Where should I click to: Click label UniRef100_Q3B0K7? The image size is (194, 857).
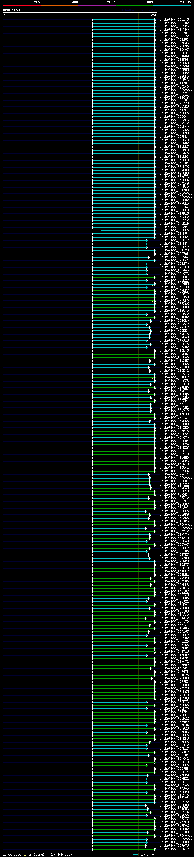click(174, 257)
